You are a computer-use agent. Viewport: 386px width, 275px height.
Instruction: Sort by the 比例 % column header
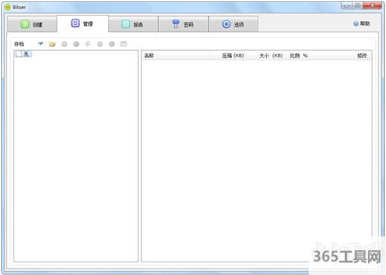click(299, 56)
